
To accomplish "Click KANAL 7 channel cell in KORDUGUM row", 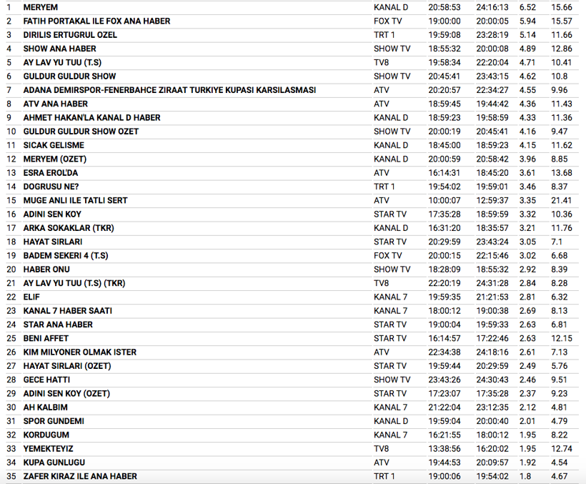I will coord(390,435).
